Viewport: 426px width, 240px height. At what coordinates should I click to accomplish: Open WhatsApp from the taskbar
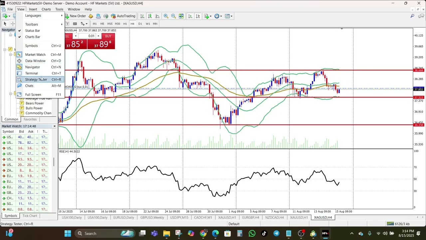pos(252,233)
